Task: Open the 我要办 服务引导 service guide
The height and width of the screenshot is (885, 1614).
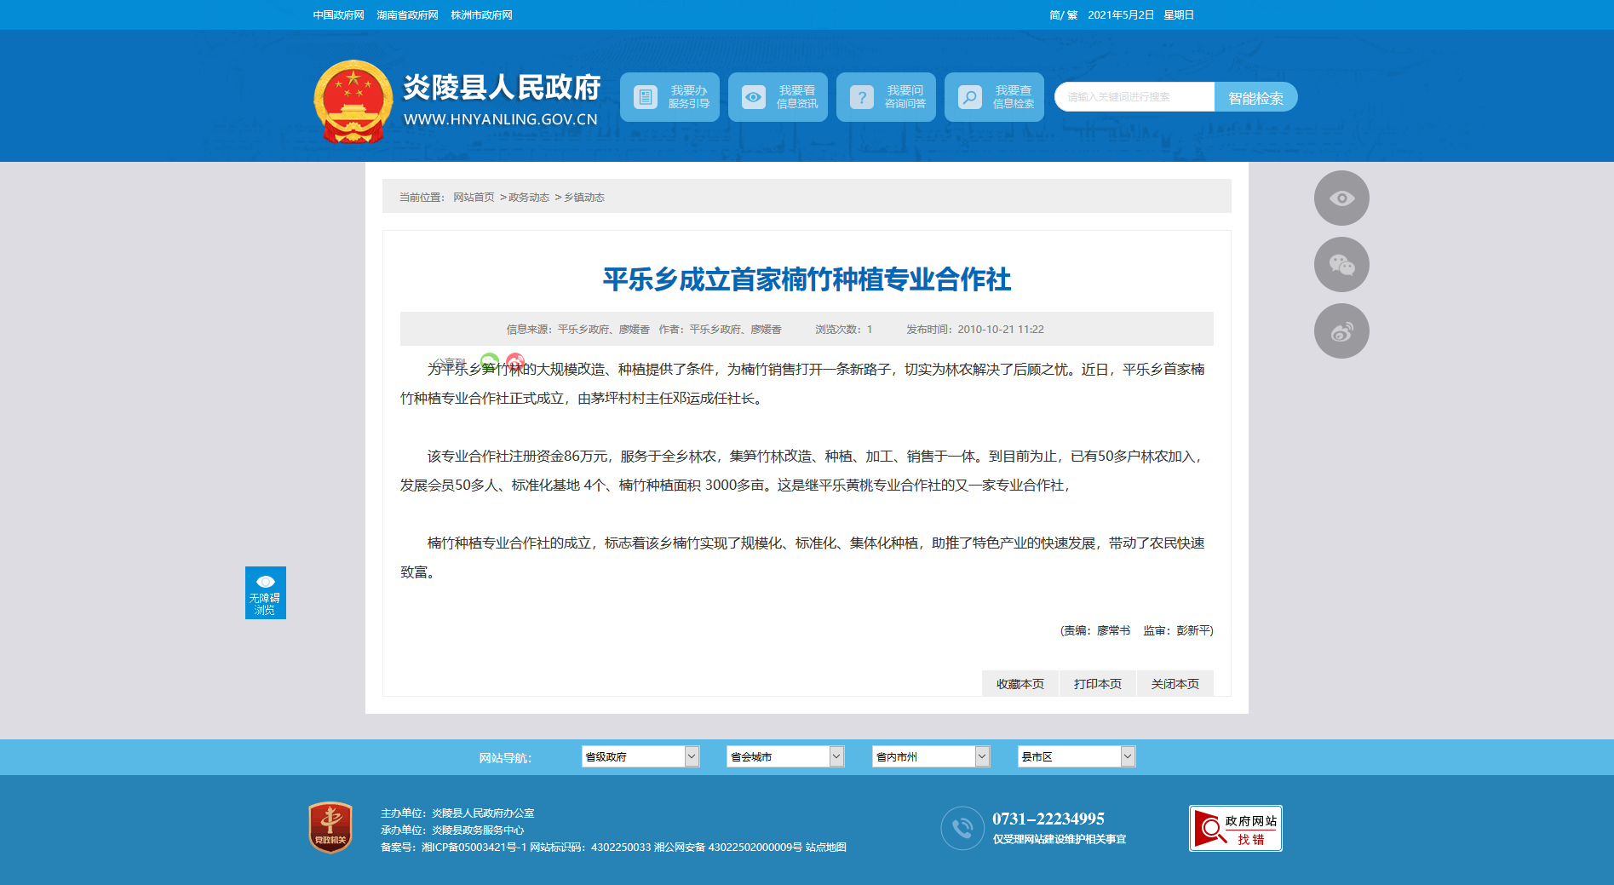Action: [x=669, y=97]
